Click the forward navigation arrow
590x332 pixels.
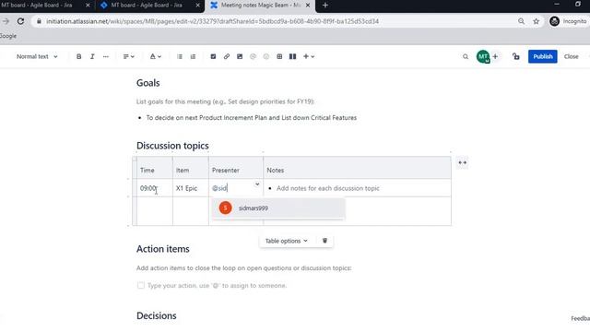click(x=6, y=21)
